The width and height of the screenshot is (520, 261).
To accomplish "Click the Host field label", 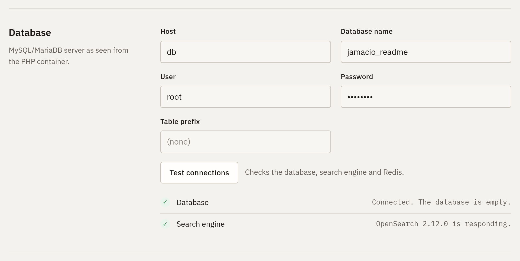I will click(x=168, y=31).
